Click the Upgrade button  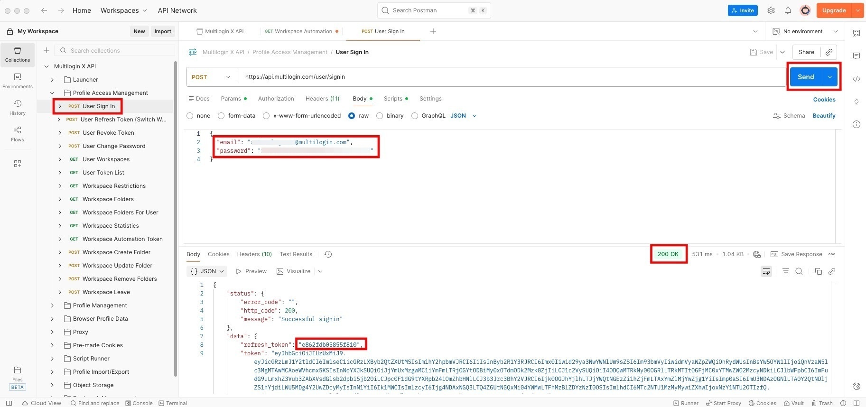click(x=834, y=10)
